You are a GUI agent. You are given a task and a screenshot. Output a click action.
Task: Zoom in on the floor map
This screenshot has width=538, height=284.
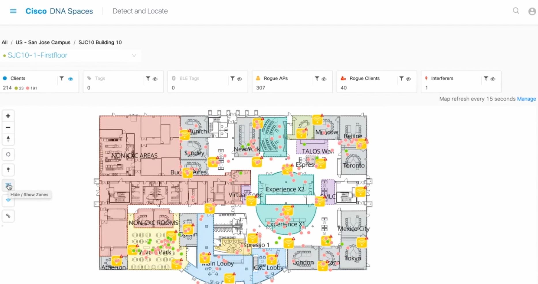pyautogui.click(x=8, y=116)
